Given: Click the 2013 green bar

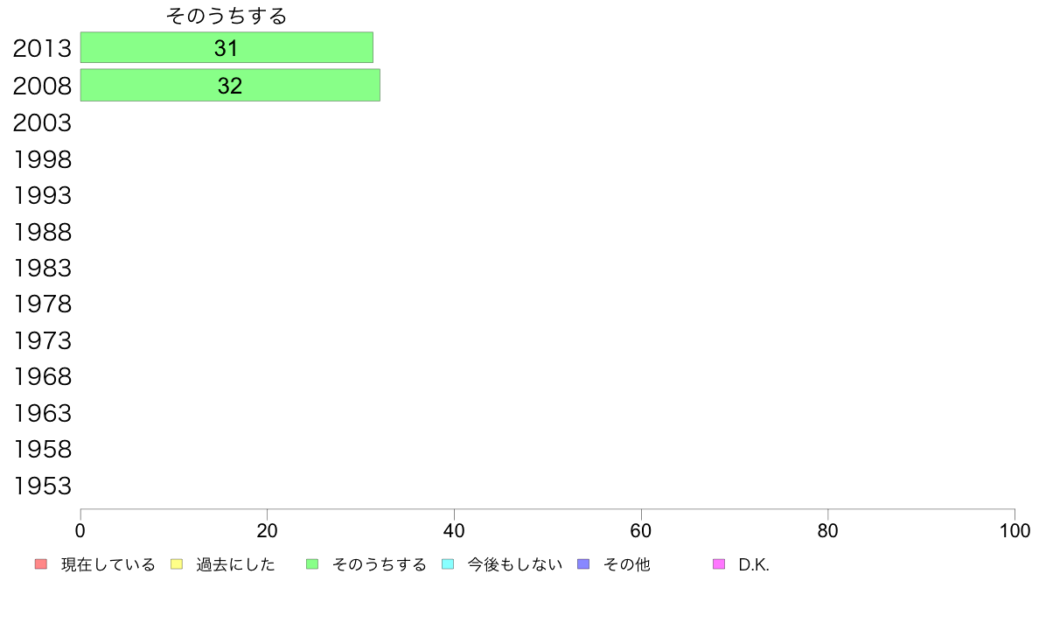Looking at the screenshot, I should click(x=227, y=48).
